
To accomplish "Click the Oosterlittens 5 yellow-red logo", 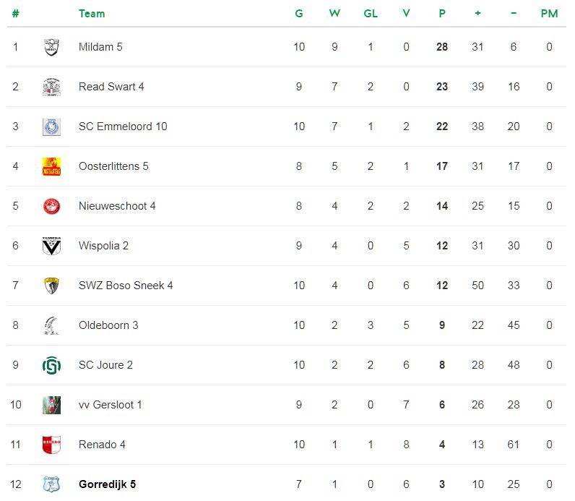I will tap(51, 166).
